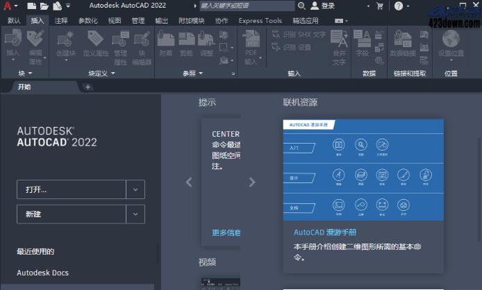Switch to the 注释 (Annotate) ribbon tab
This screenshot has height=290, width=482.
[62, 21]
